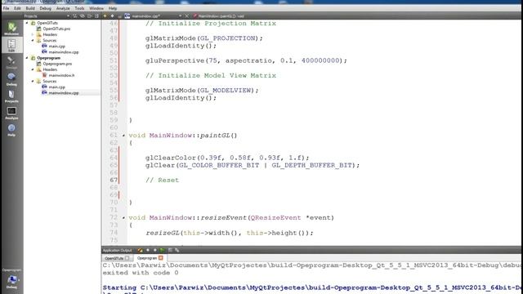Open Help mode in the sidebar
This screenshot has width=523, height=294.
(x=11, y=130)
